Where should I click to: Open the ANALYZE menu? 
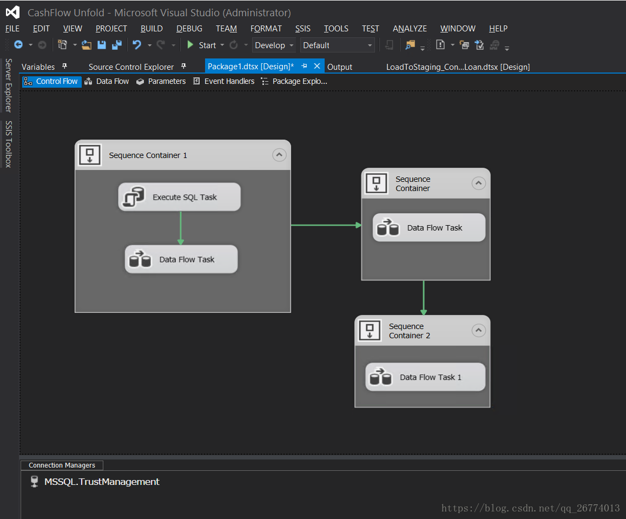pyautogui.click(x=410, y=29)
